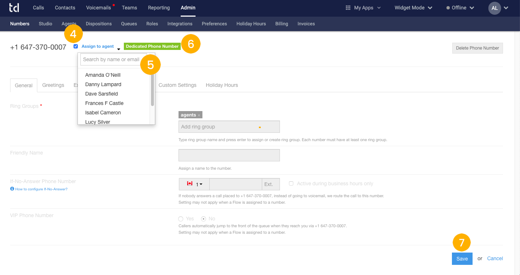Select agent Amanda O'Neill

click(103, 75)
